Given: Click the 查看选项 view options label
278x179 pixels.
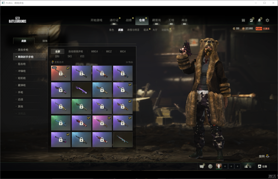Looking at the screenshot, I should [x=59, y=62].
